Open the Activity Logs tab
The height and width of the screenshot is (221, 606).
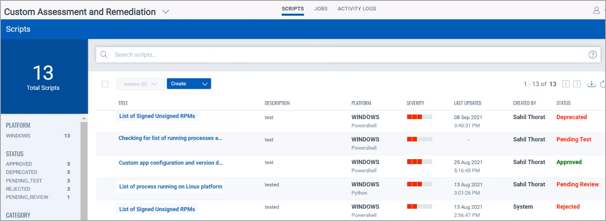click(357, 9)
